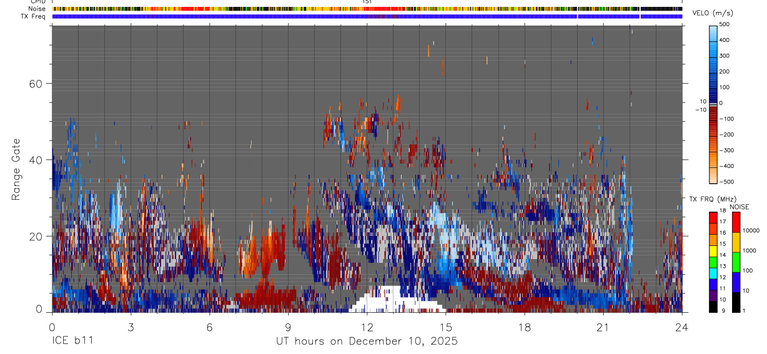
Task: Click the 18 tick on TX FRQ scale
Action: [723, 210]
